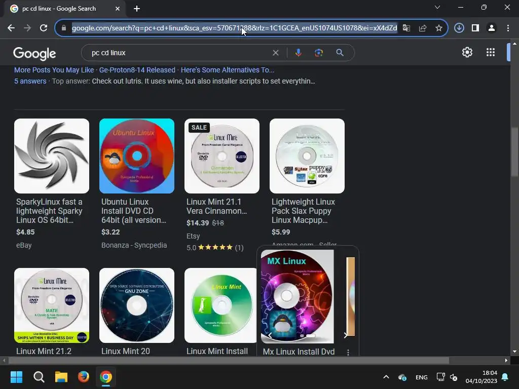Click the browser forward arrow
The image size is (519, 389).
[x=27, y=28]
